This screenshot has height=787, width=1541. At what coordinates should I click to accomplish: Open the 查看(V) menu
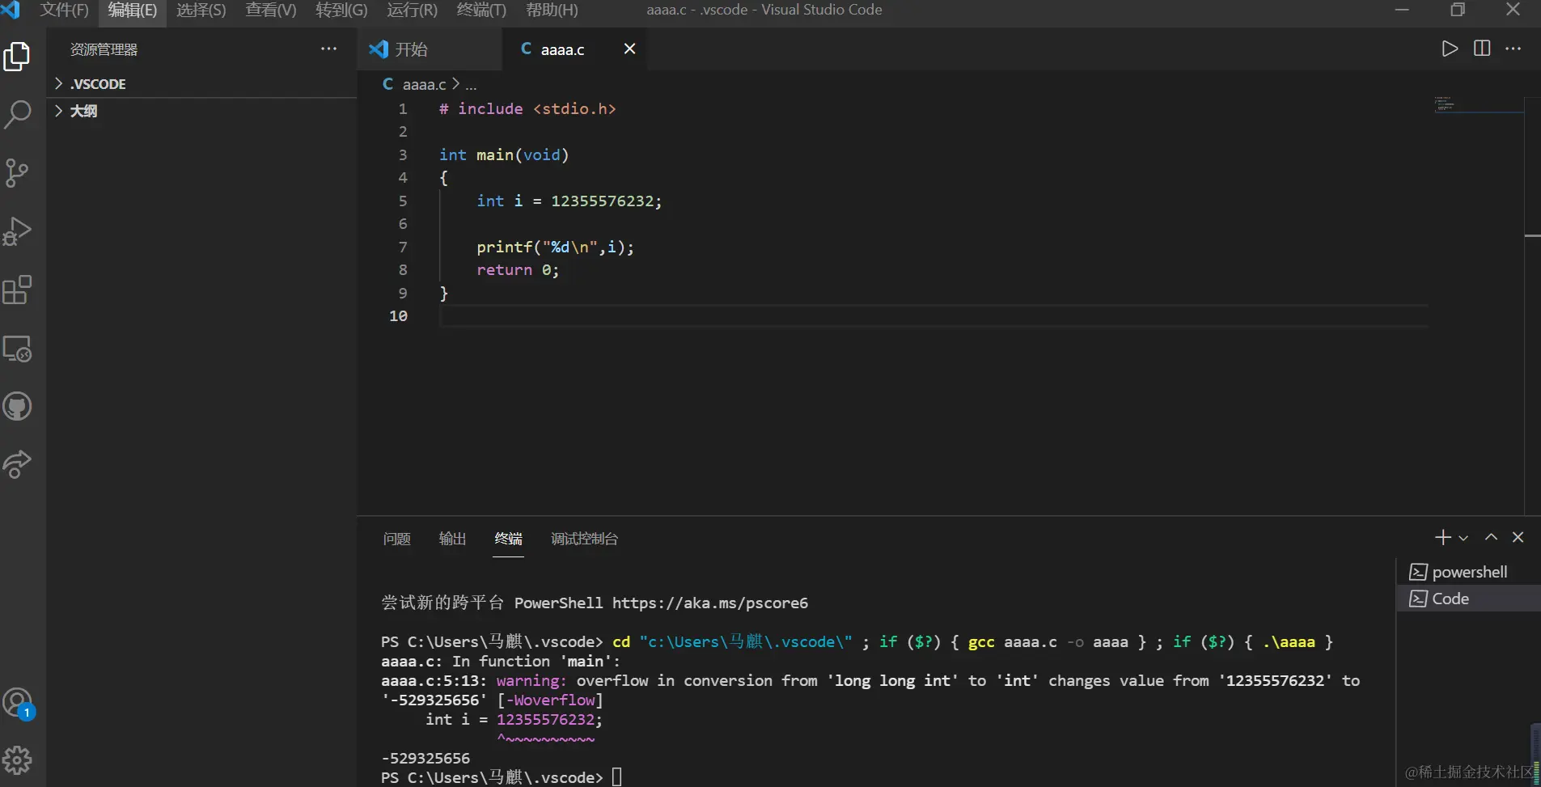pos(271,10)
